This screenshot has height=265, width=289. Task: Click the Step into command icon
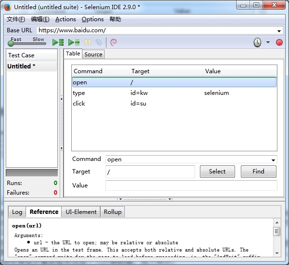click(x=99, y=42)
